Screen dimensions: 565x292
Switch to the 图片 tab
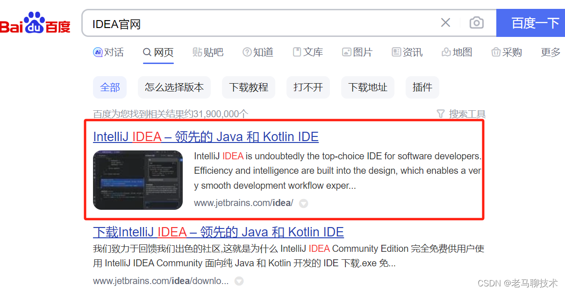point(358,52)
